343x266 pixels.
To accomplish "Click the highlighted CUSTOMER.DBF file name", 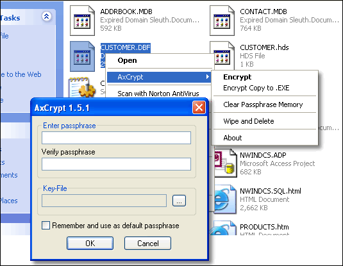I will tap(126, 47).
